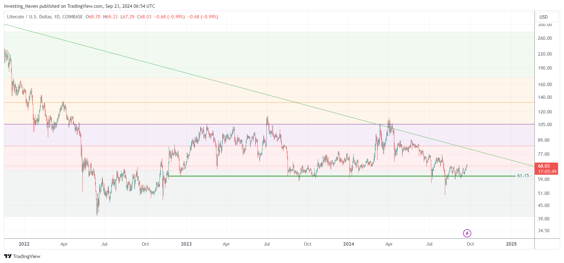The width and height of the screenshot is (564, 263).
Task: Click the high value H69.33
Action: pos(110,17)
